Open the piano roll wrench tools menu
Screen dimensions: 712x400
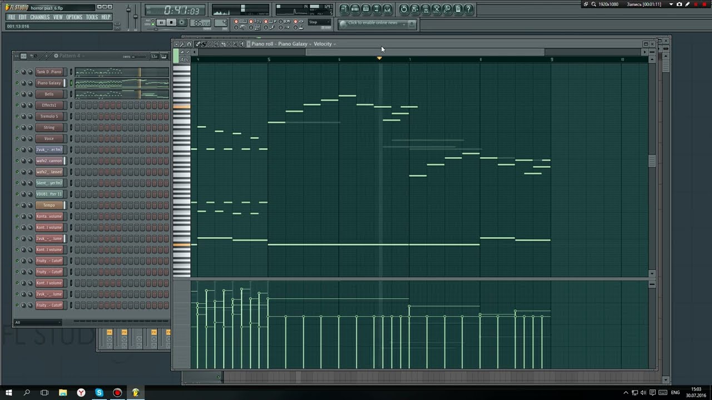point(182,44)
